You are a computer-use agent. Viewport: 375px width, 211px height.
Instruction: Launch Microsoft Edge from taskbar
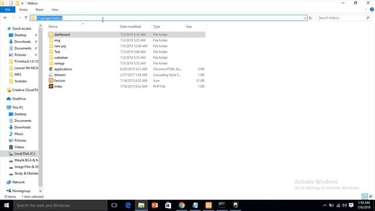click(128, 205)
